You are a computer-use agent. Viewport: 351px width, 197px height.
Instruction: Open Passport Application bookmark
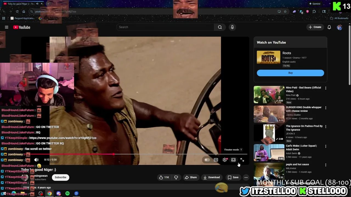click(x=22, y=18)
